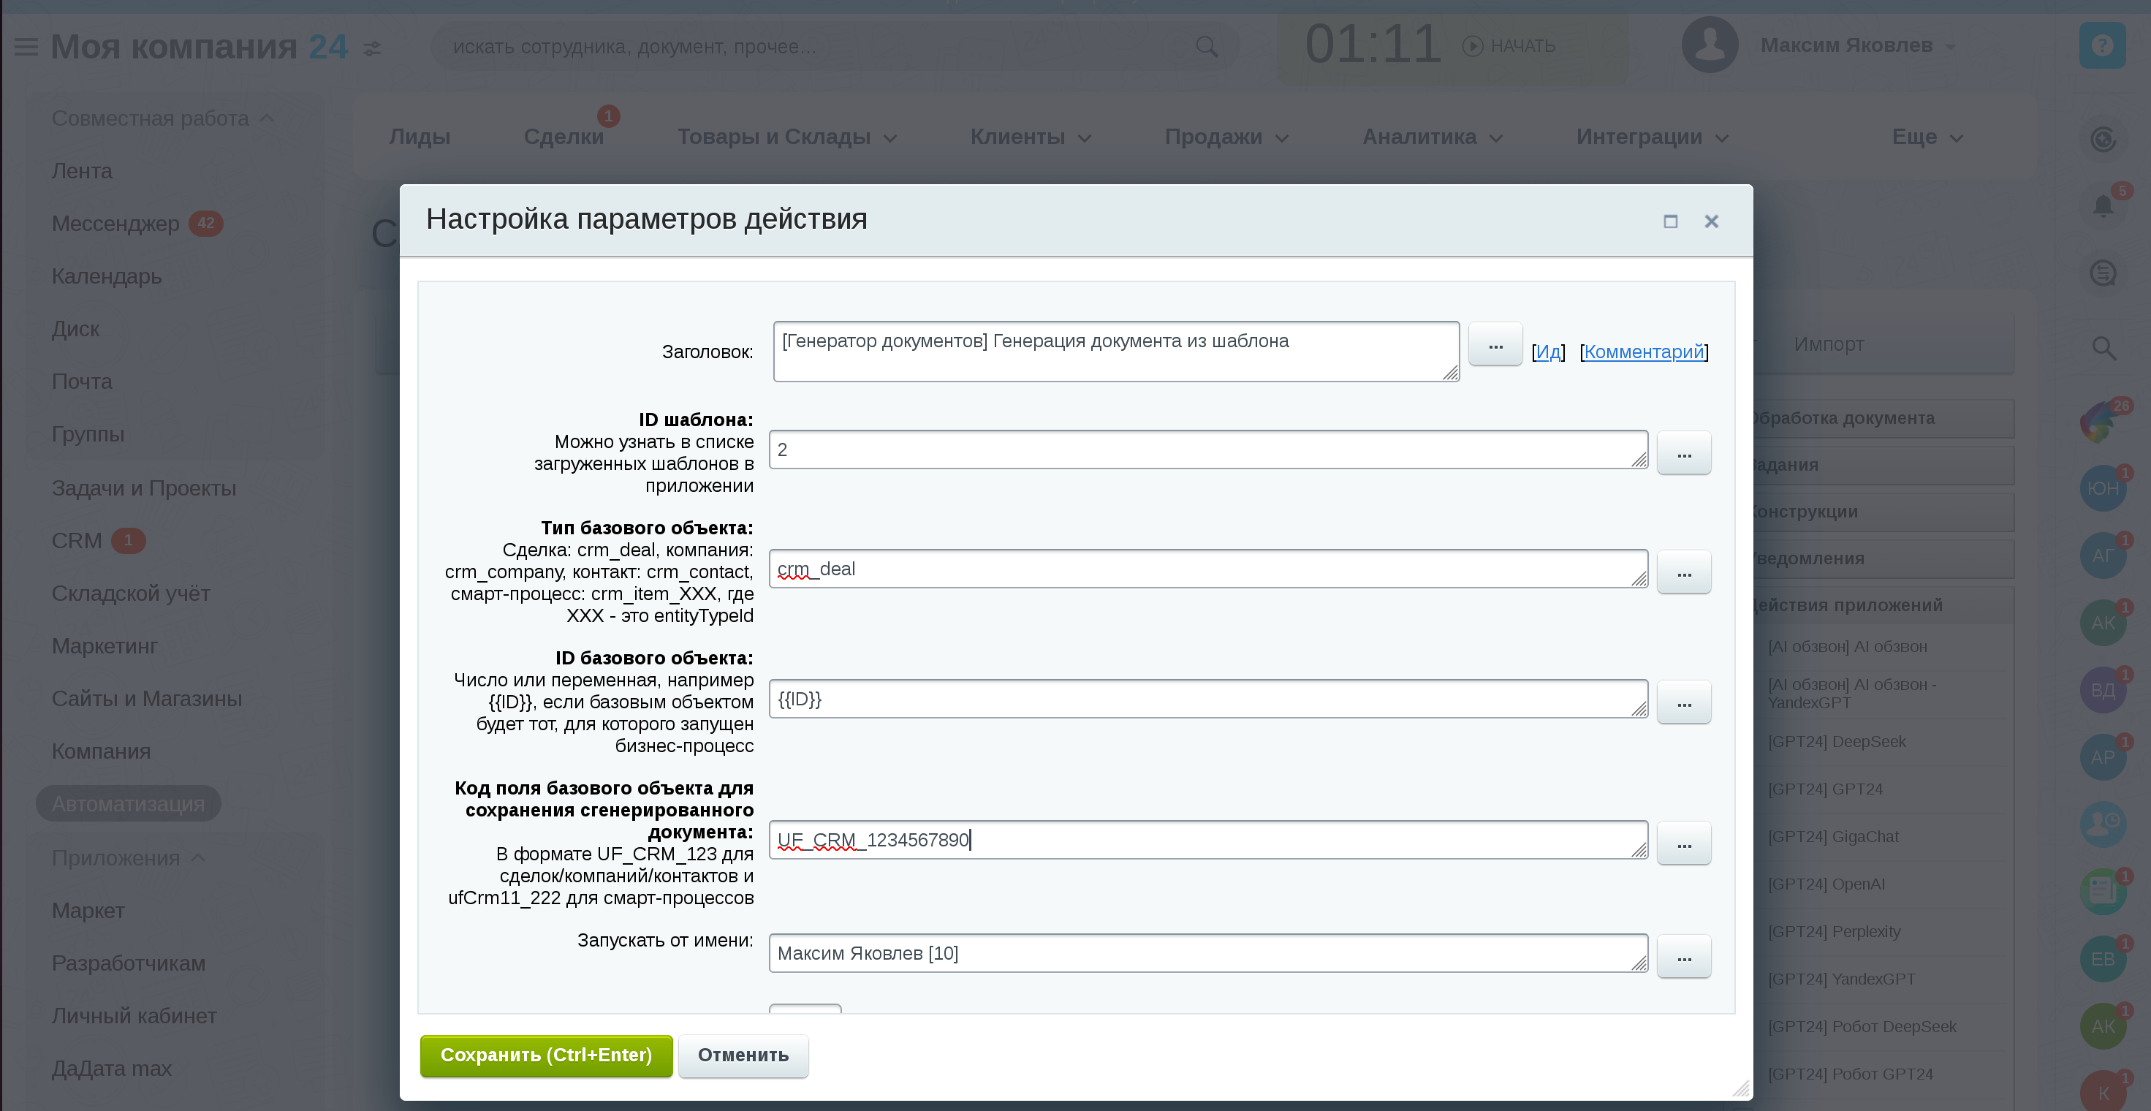Select [GPT24] GigaChat action in list

tap(1832, 836)
